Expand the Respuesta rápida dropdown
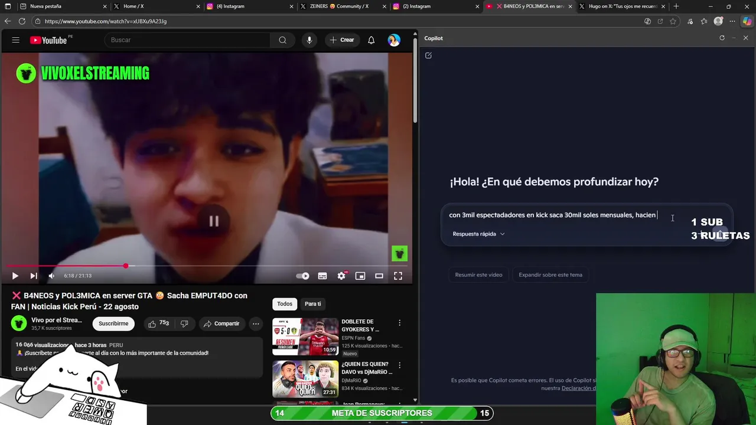 478,234
